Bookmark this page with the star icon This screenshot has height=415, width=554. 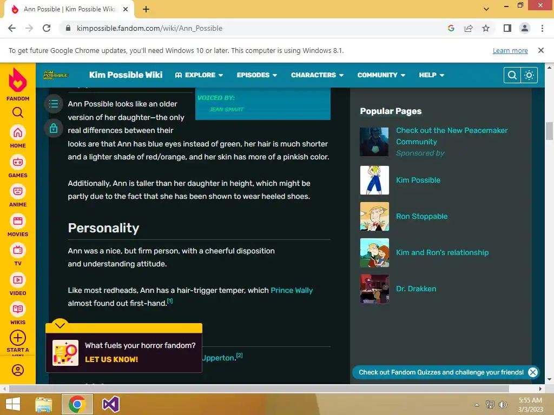point(486,28)
